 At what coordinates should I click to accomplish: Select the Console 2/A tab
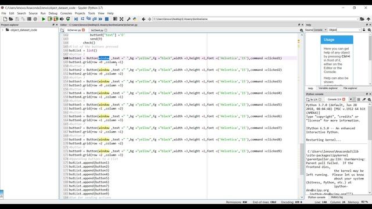(334, 99)
